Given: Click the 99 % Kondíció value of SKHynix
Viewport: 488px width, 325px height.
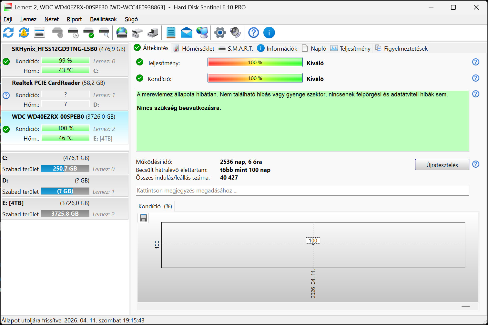Looking at the screenshot, I should pos(66,61).
